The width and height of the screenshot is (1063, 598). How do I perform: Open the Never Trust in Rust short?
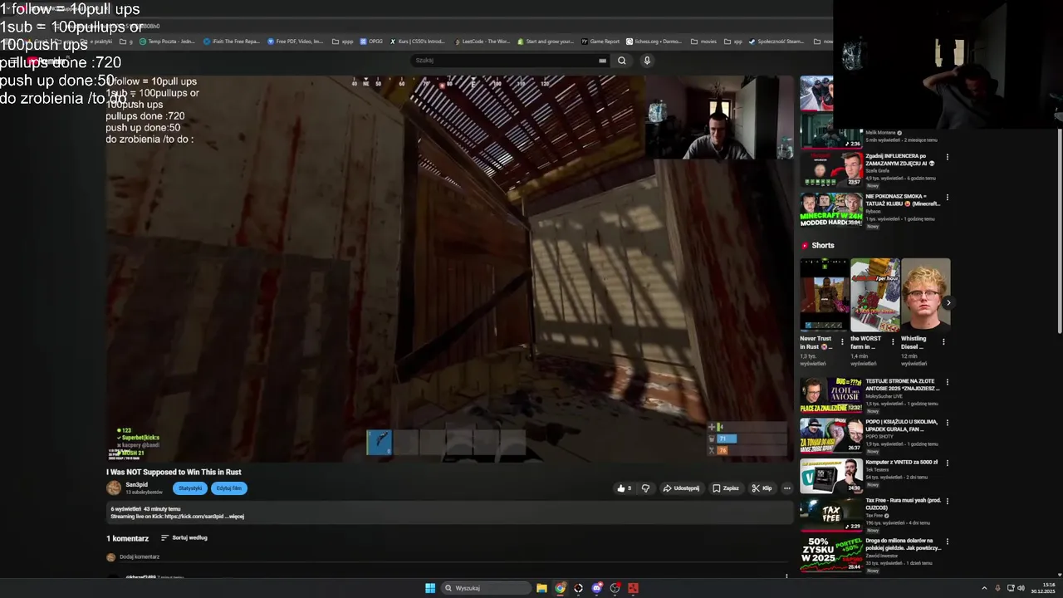pyautogui.click(x=824, y=295)
